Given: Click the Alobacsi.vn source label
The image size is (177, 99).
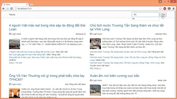Looking at the screenshot, I should [x=80, y=34].
